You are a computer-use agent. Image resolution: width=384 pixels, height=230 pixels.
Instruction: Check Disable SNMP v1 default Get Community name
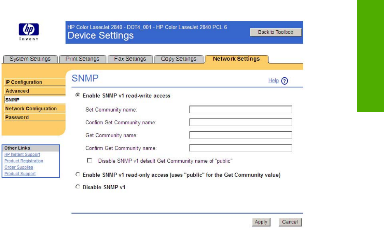(x=90, y=160)
